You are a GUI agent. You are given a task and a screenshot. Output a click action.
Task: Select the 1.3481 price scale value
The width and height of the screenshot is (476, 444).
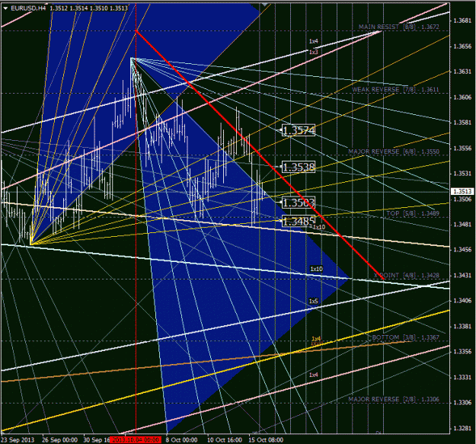click(462, 224)
